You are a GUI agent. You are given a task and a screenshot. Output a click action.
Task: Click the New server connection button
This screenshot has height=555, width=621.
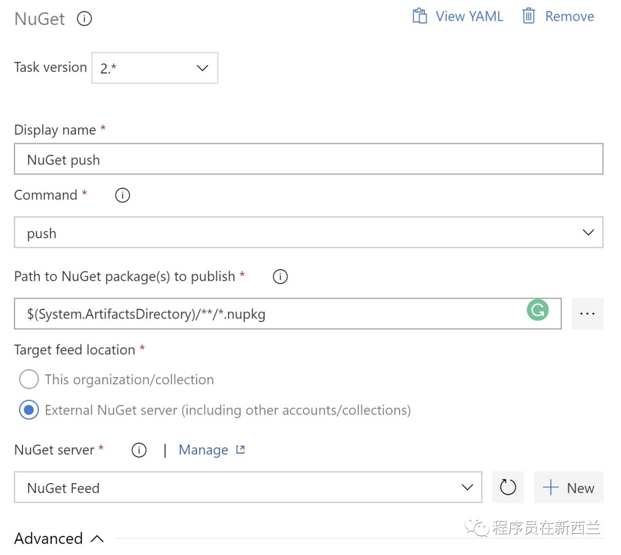click(568, 487)
